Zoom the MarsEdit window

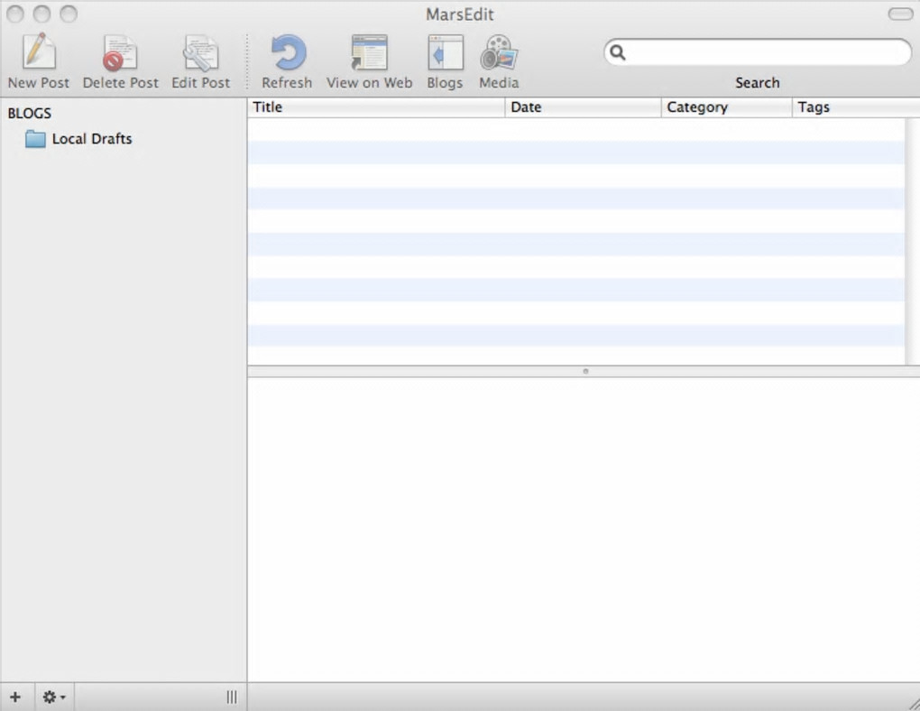(x=69, y=14)
